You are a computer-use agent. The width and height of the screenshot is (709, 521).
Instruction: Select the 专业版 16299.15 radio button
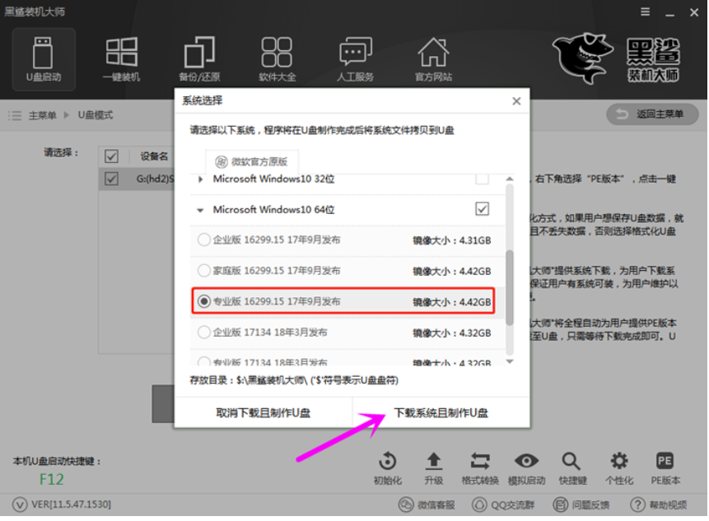tap(204, 301)
